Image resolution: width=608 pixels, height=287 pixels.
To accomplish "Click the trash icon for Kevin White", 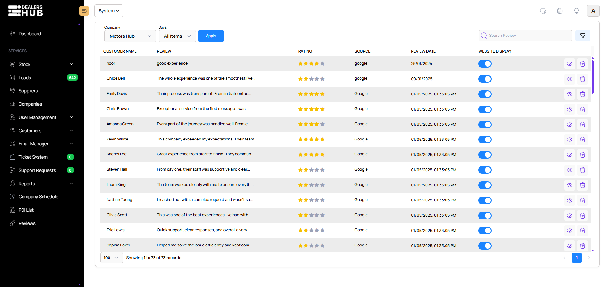I will (x=582, y=140).
